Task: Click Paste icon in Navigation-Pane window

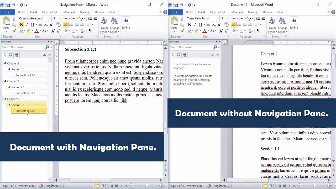Action: (6, 21)
